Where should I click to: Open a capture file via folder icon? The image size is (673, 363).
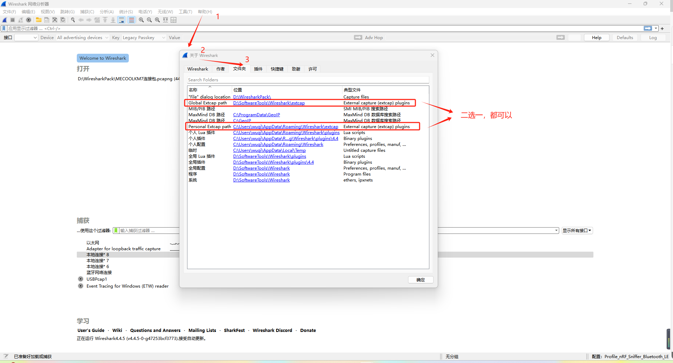[x=38, y=20]
